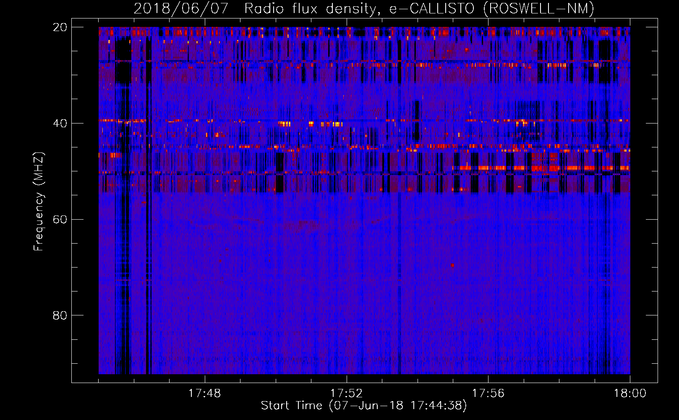This screenshot has width=679, height=420.
Task: Click the frequency tick label 60
Action: [60, 220]
